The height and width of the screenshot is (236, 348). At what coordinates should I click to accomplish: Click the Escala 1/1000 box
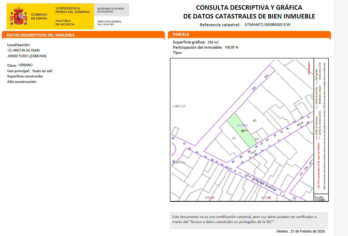coord(321,198)
